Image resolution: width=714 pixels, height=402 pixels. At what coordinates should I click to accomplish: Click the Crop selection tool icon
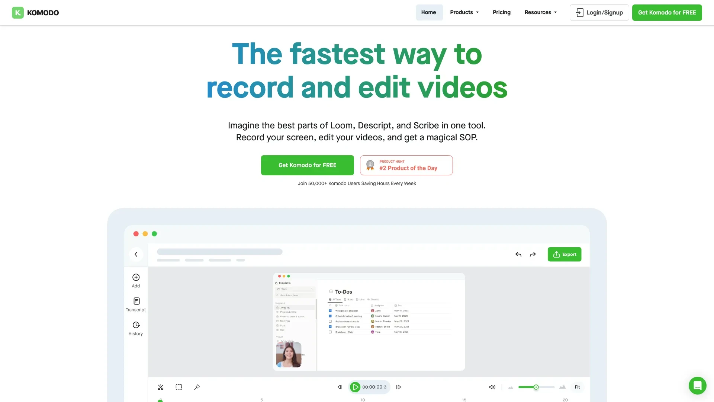pyautogui.click(x=178, y=387)
